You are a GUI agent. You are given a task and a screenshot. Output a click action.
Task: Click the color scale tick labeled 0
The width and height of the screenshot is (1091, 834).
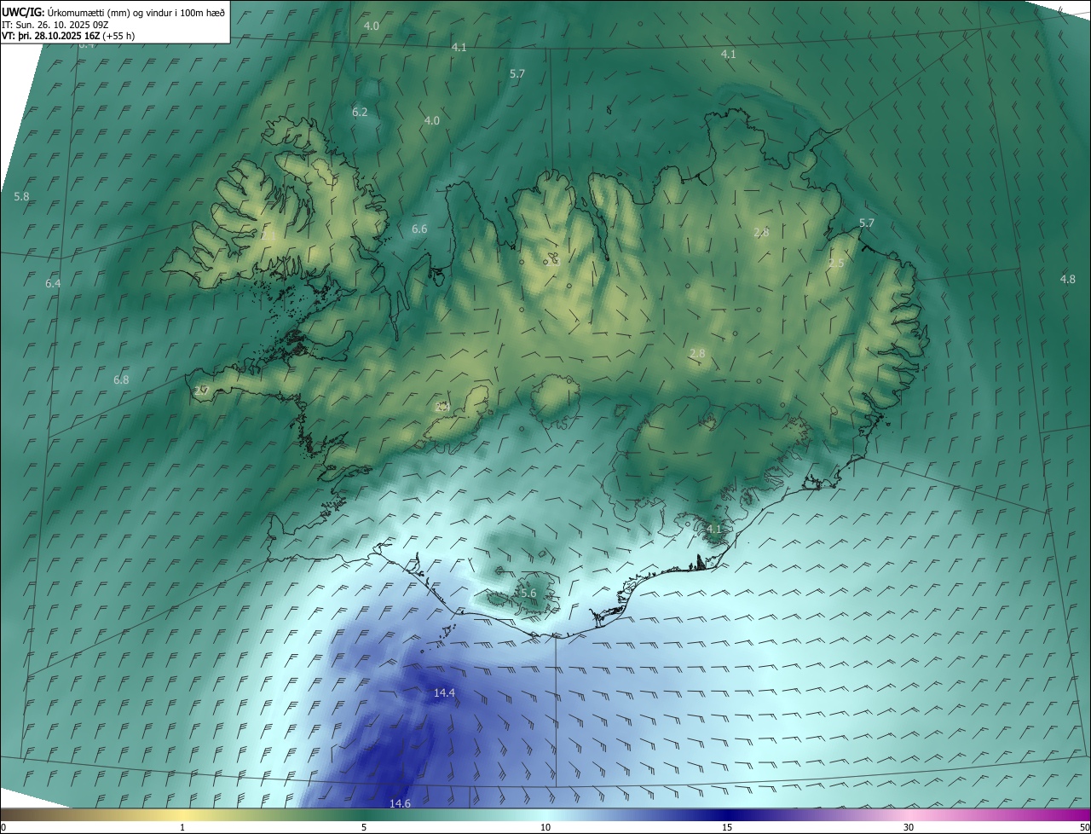(3, 827)
